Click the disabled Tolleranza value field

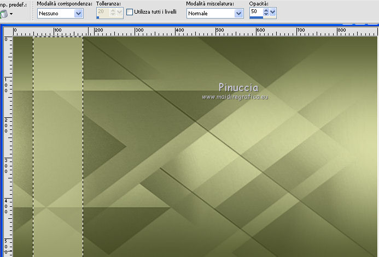click(103, 11)
